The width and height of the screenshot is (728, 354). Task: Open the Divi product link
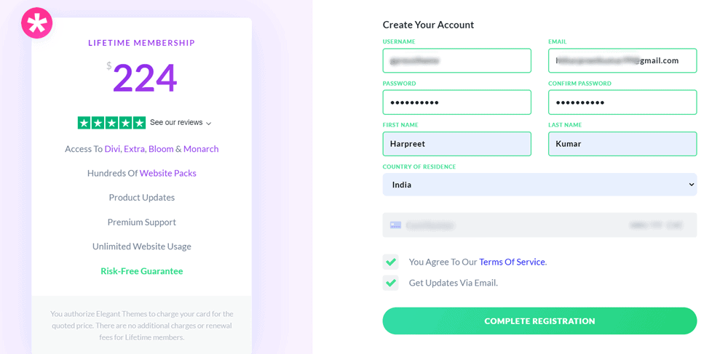112,149
